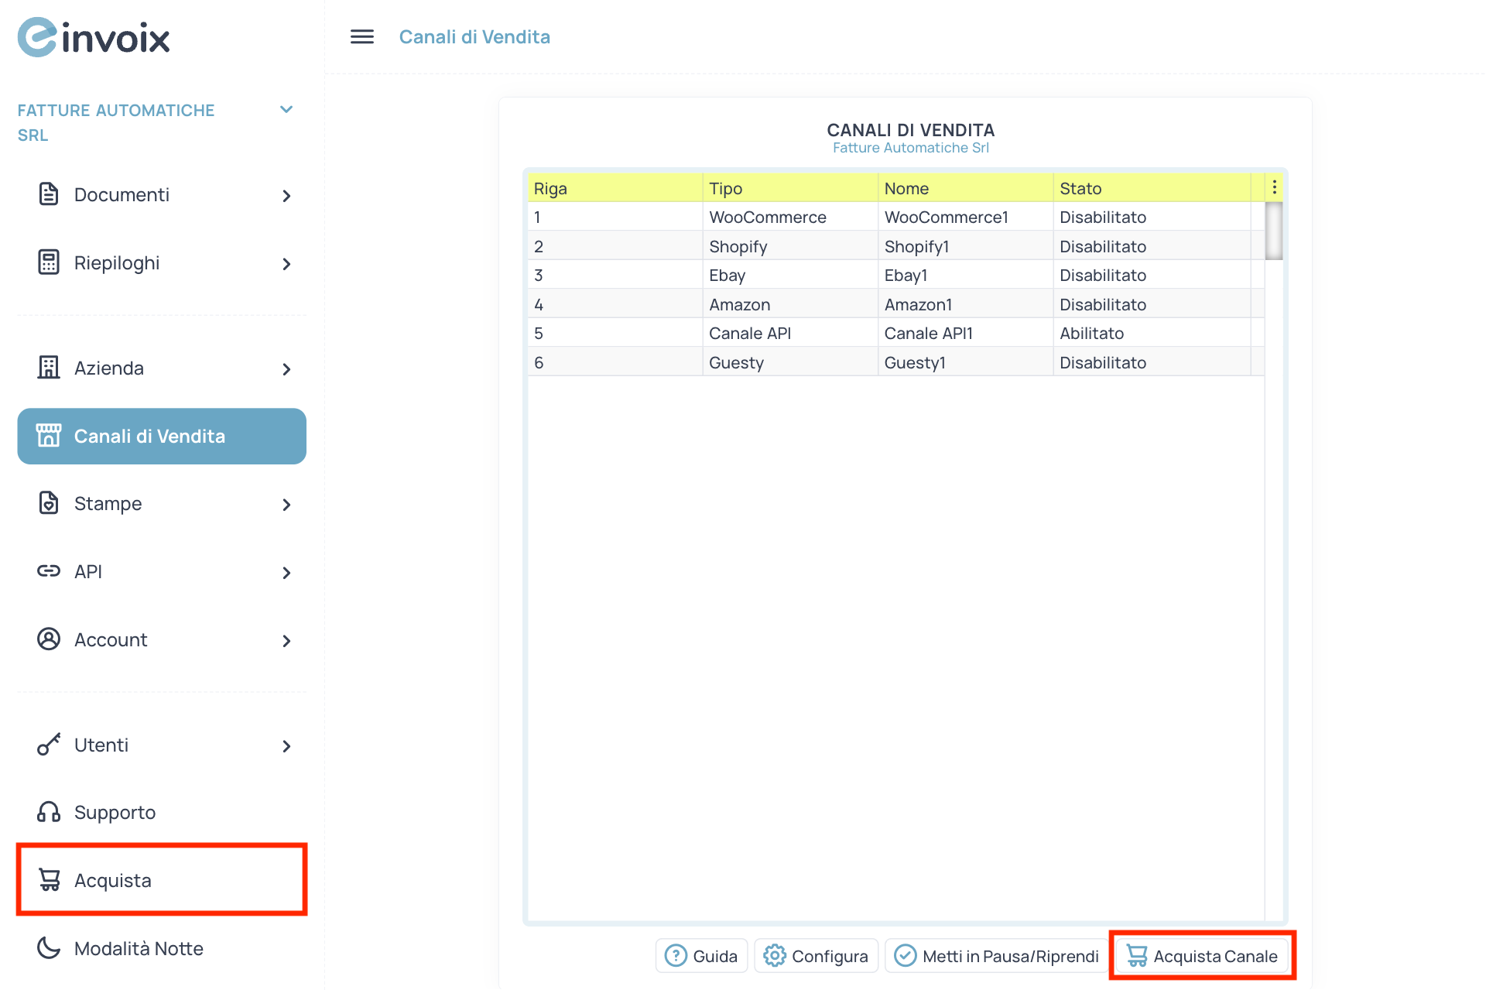Click the Riepiloghi calculator icon
This screenshot has height=990, width=1486.
[48, 262]
